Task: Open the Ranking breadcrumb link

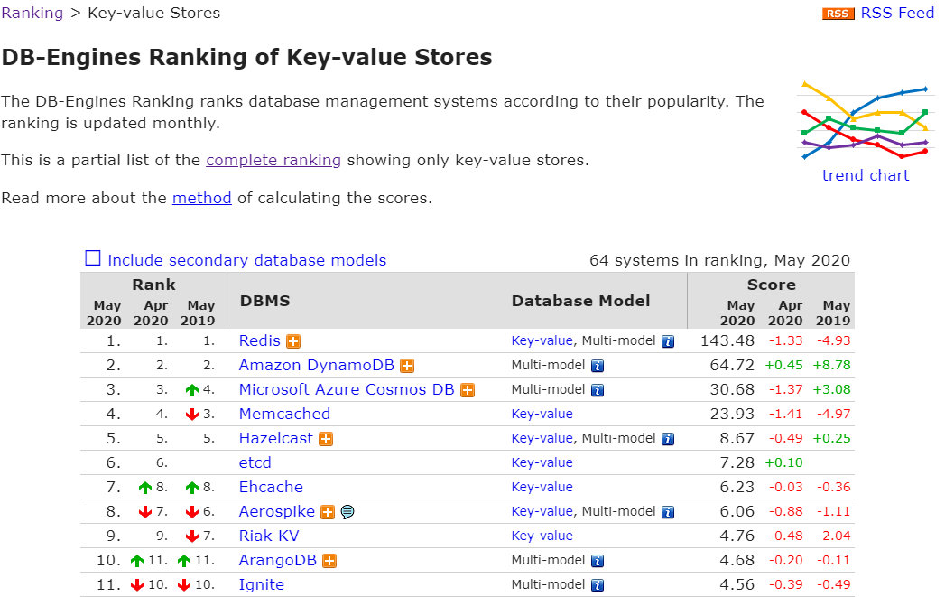Action: click(32, 13)
